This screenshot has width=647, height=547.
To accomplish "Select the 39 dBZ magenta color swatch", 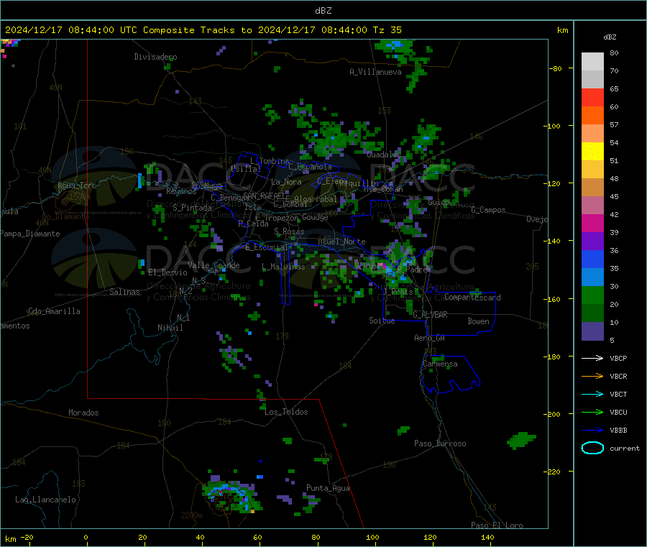I will 592,223.
